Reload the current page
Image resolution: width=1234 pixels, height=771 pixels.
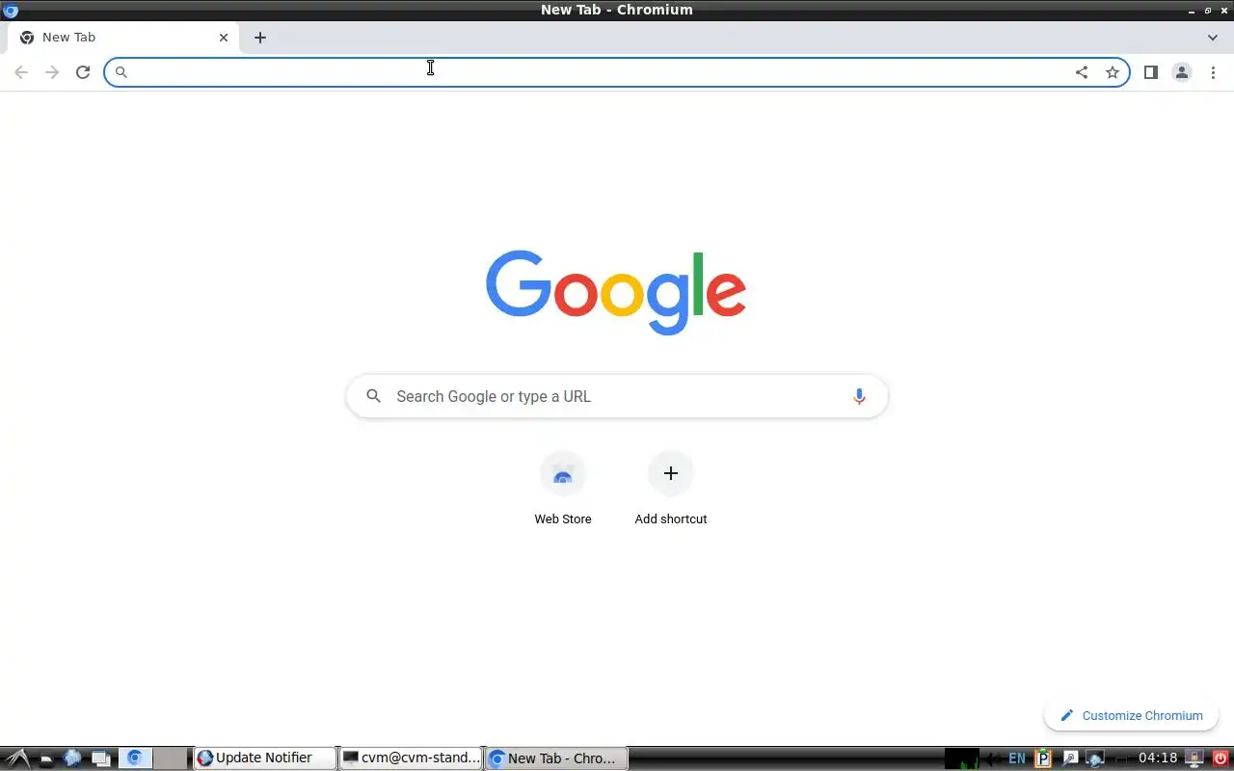tap(83, 72)
